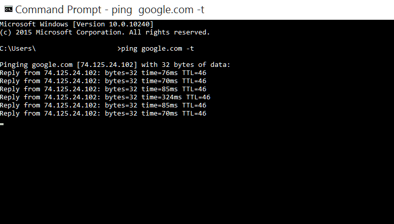Click the 'Command Prompt' window title text
The image size is (394, 224).
tap(58, 10)
